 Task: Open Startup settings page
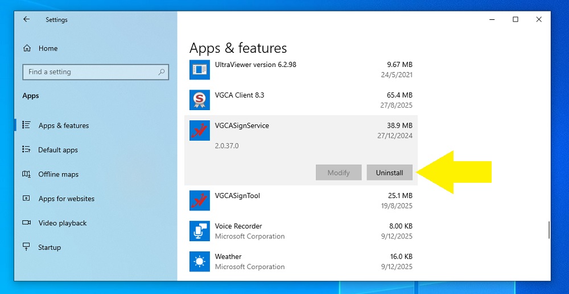[49, 247]
